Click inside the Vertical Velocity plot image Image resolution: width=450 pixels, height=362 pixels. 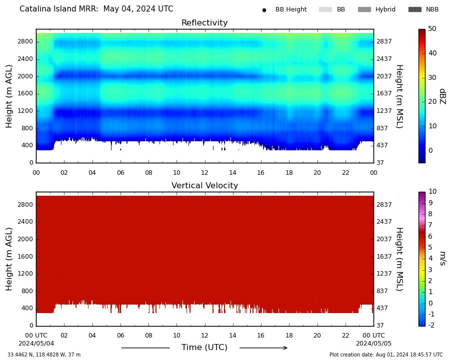point(205,259)
